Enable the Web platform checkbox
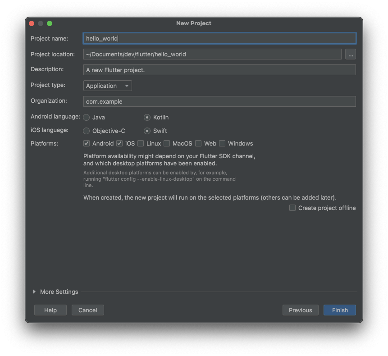Viewport: 388px width, 356px height. 198,143
